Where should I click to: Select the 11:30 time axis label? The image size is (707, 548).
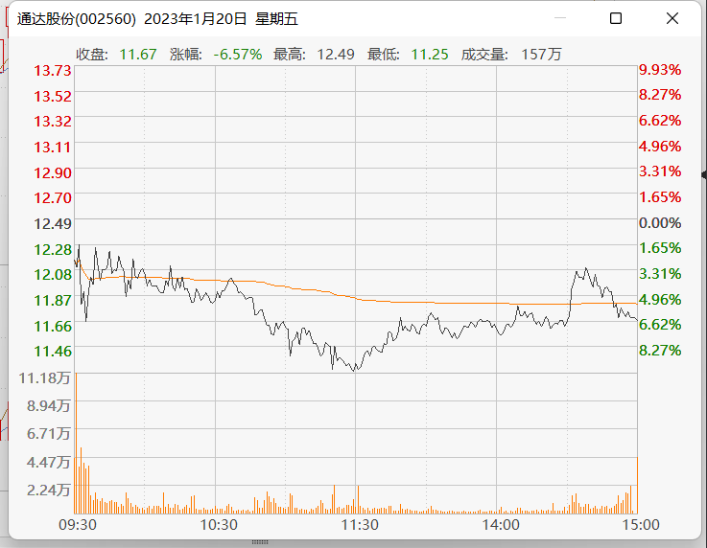[360, 525]
